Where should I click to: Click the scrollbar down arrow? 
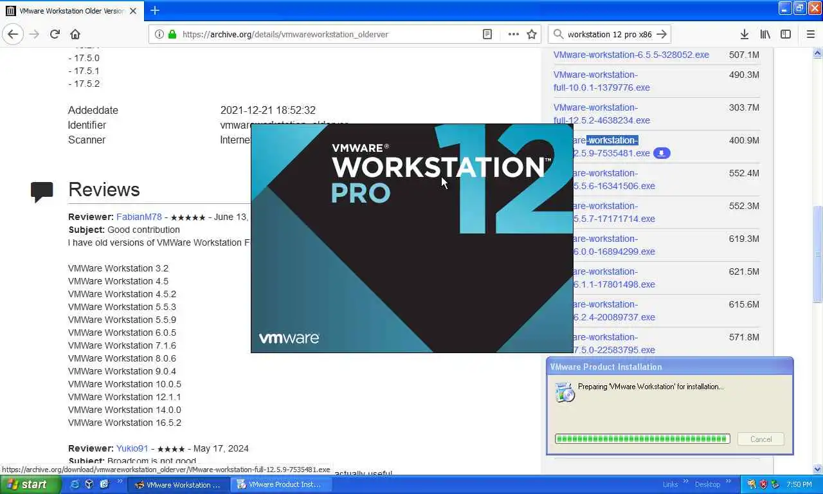point(818,470)
